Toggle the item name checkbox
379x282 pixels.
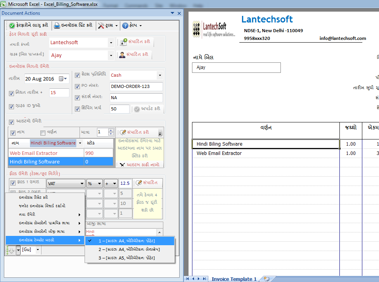[x=13, y=133]
